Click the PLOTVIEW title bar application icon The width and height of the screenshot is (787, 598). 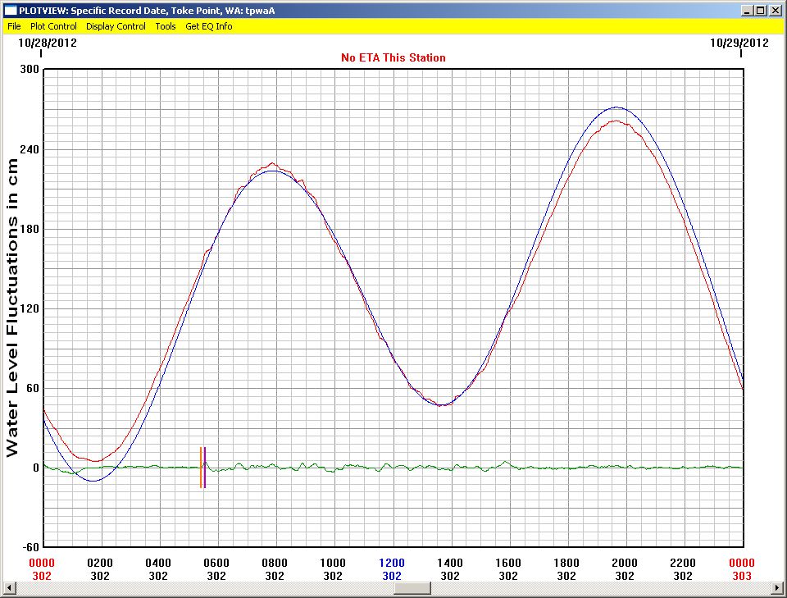pos(10,10)
